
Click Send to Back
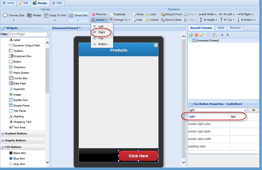171,20
